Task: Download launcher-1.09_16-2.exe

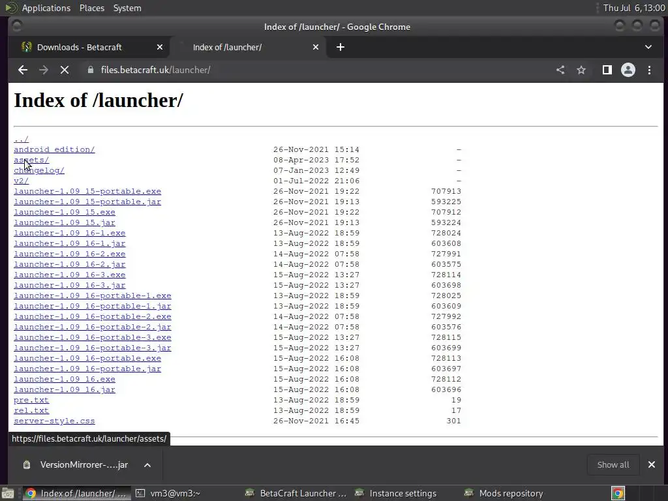Action: (x=69, y=254)
